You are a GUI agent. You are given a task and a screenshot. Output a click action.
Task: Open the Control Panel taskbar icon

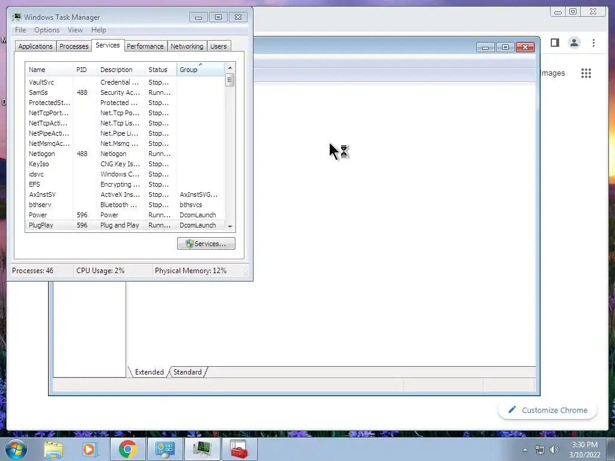[165, 449]
